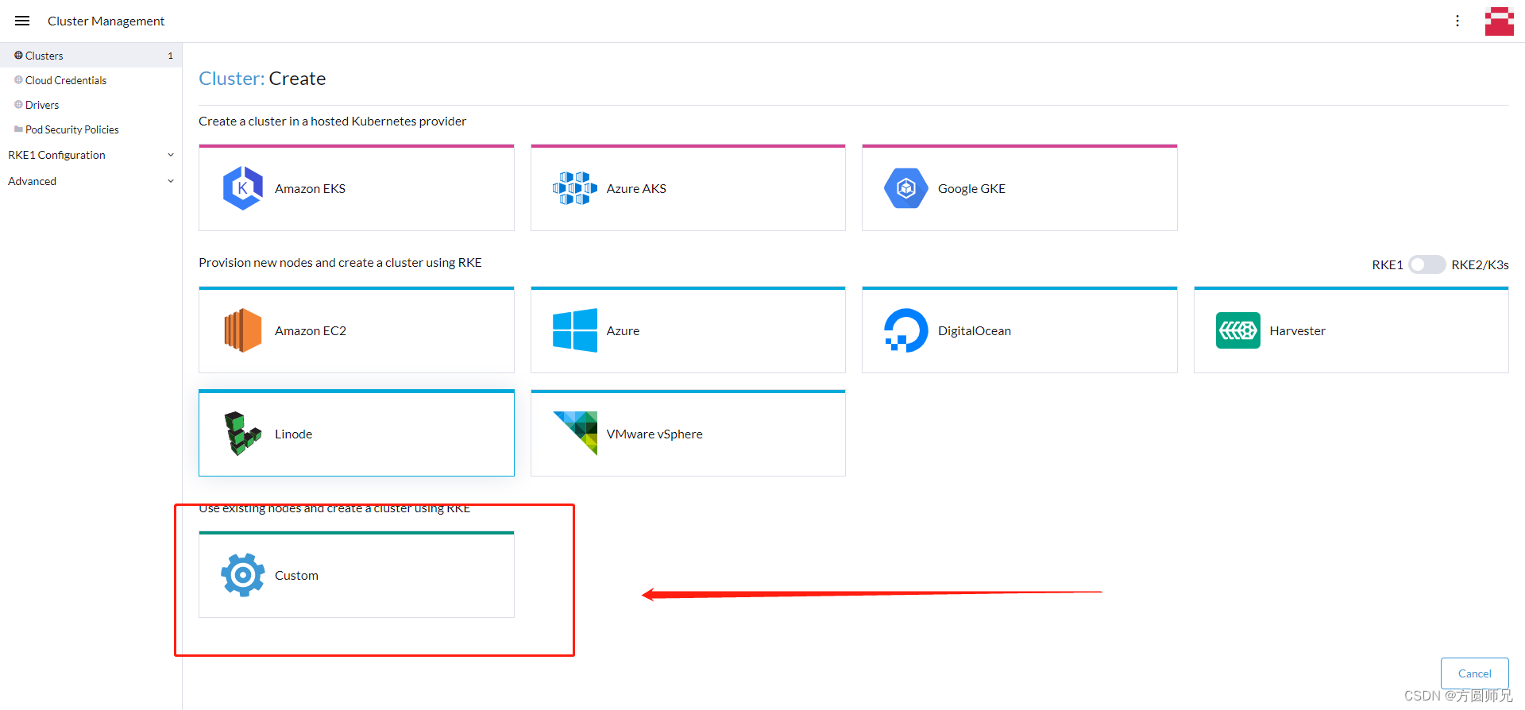Open Pod Security Policies in the sidebar

coord(91,129)
